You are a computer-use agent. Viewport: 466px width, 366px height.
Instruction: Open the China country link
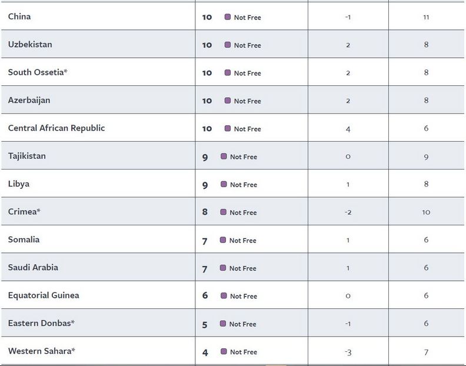click(x=19, y=16)
